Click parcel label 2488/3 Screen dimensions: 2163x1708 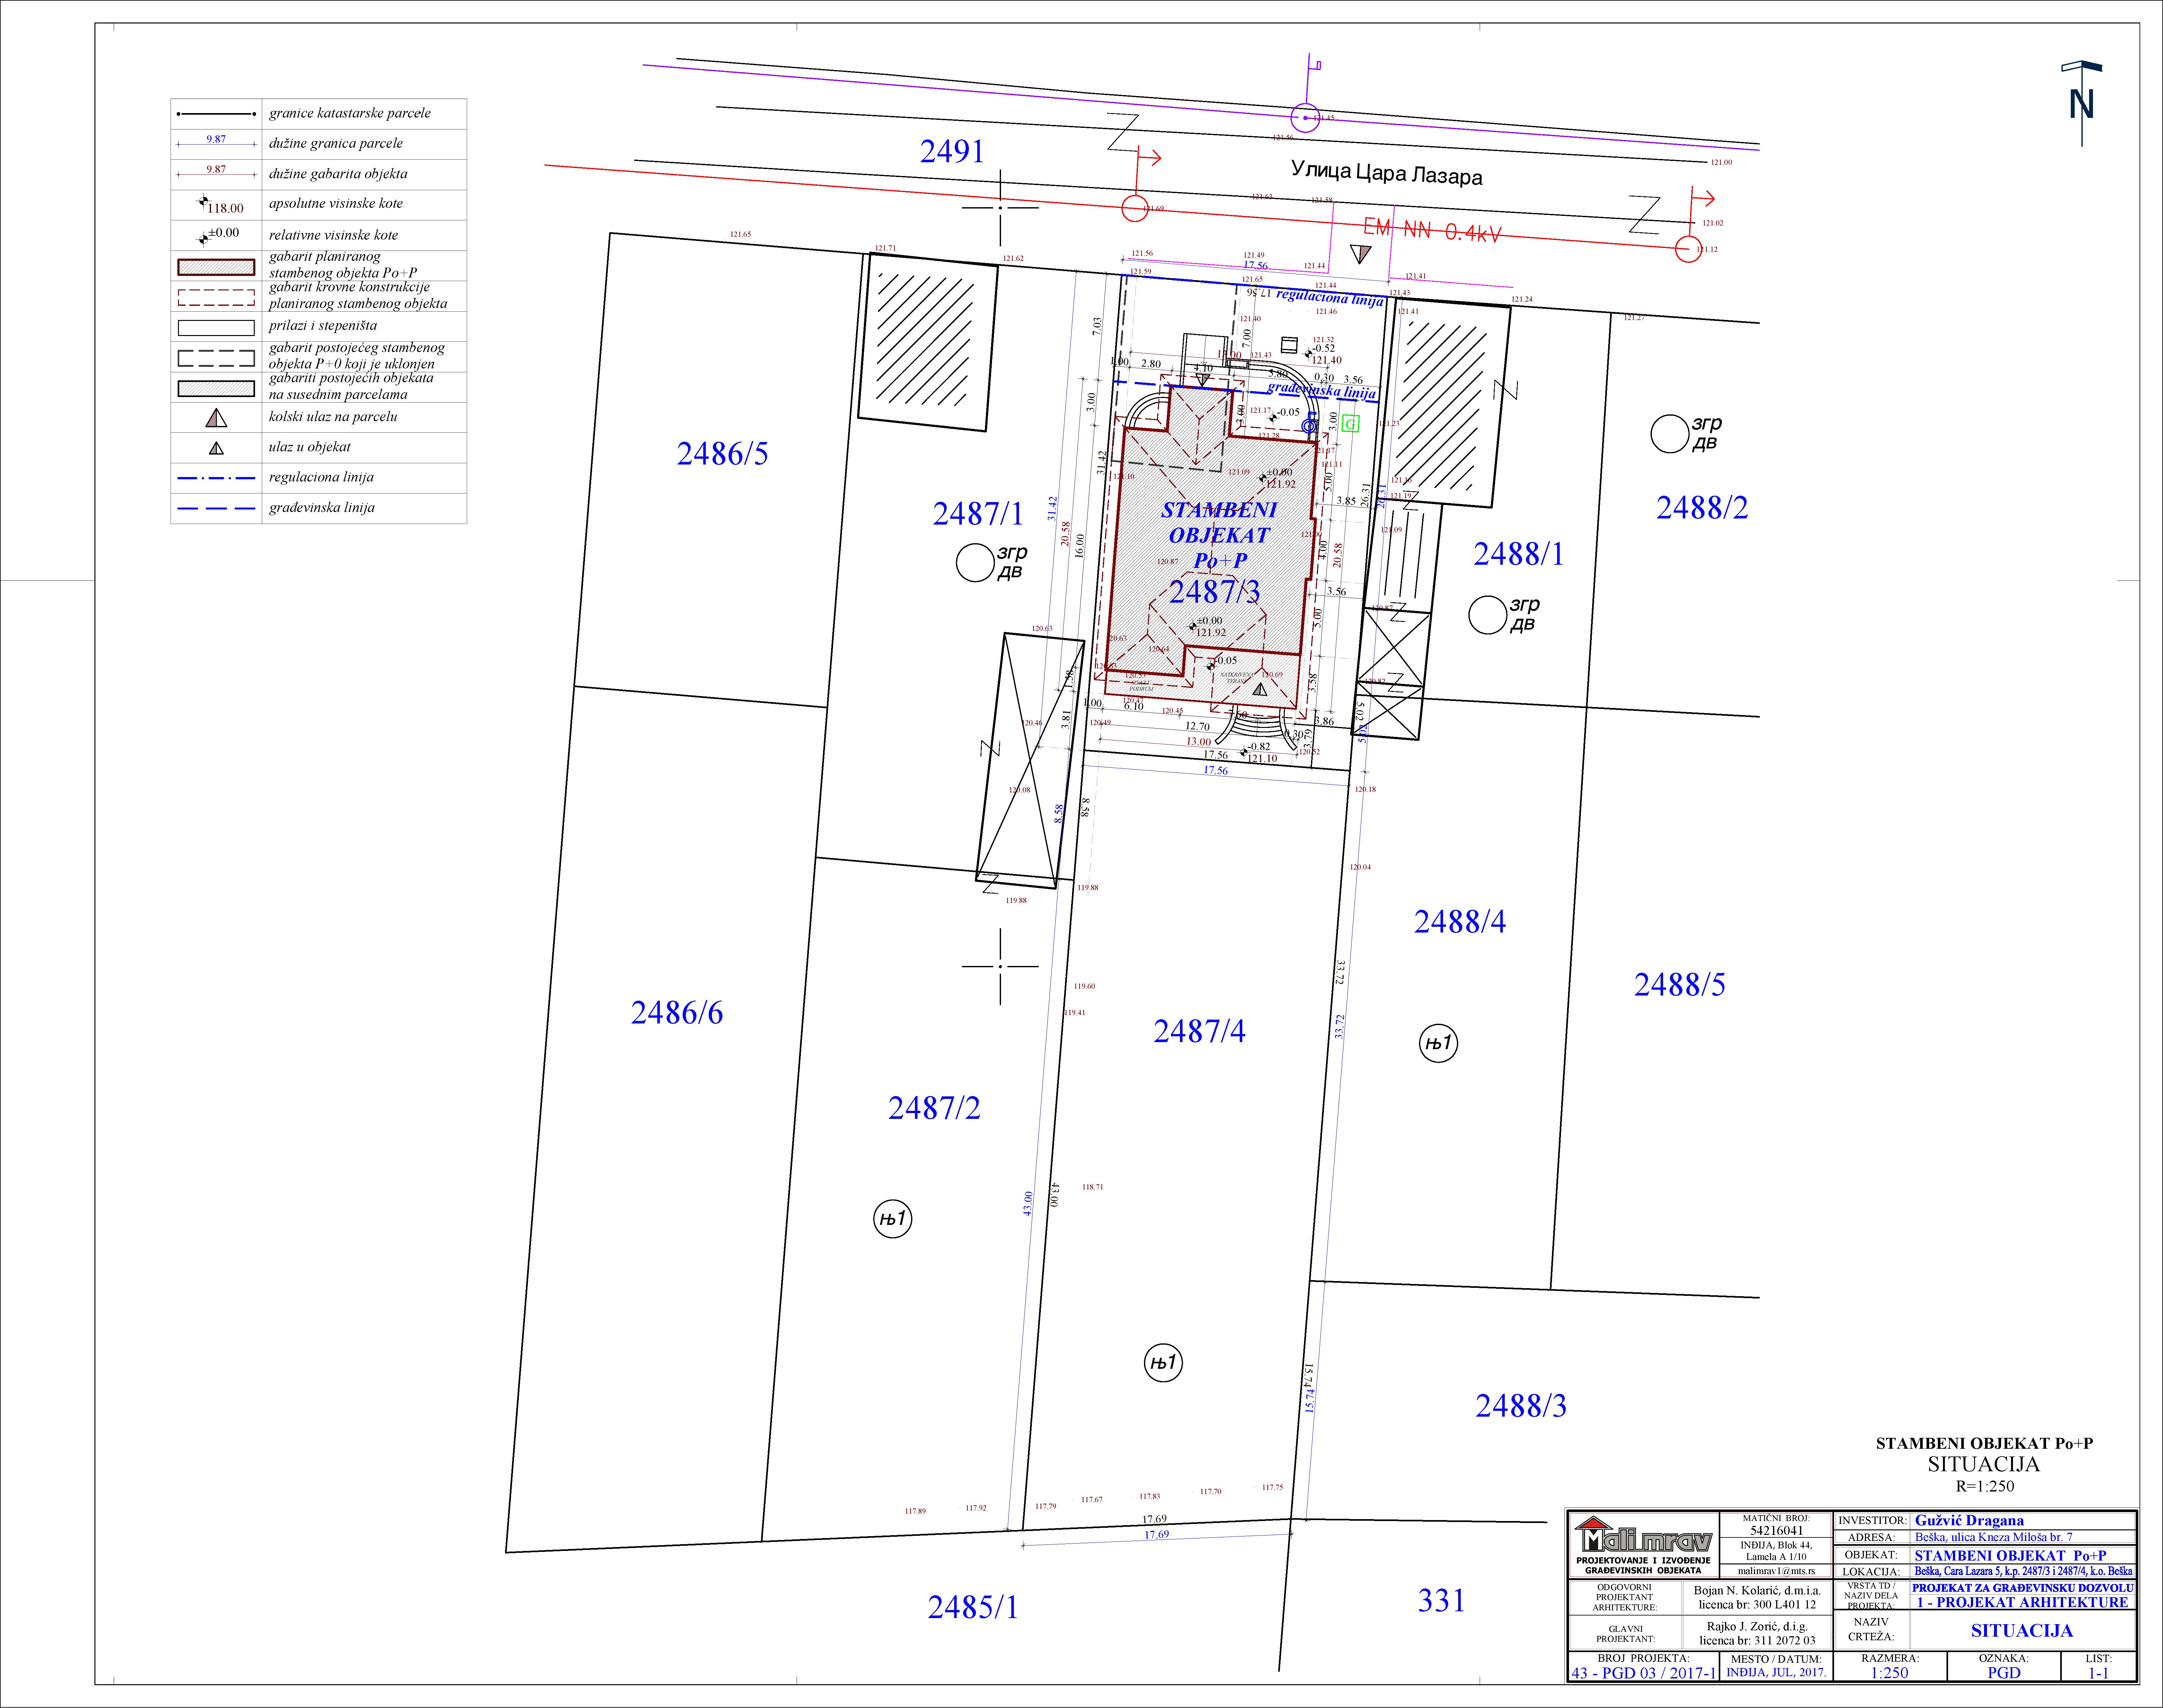[1521, 1406]
